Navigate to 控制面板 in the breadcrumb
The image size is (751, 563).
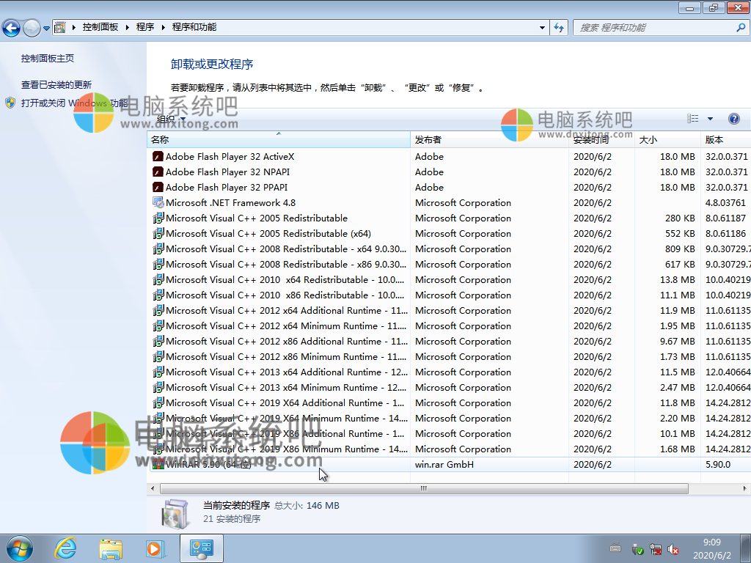point(100,26)
